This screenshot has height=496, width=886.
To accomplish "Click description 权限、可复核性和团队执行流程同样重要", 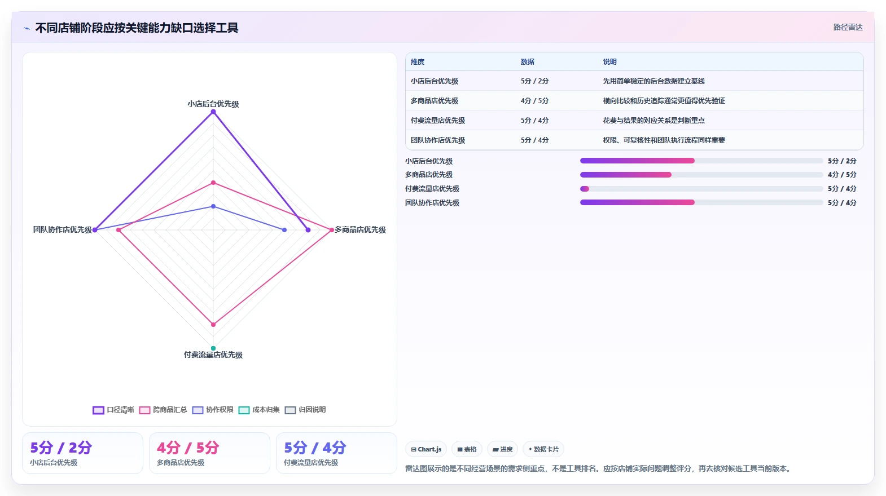I will tap(664, 140).
